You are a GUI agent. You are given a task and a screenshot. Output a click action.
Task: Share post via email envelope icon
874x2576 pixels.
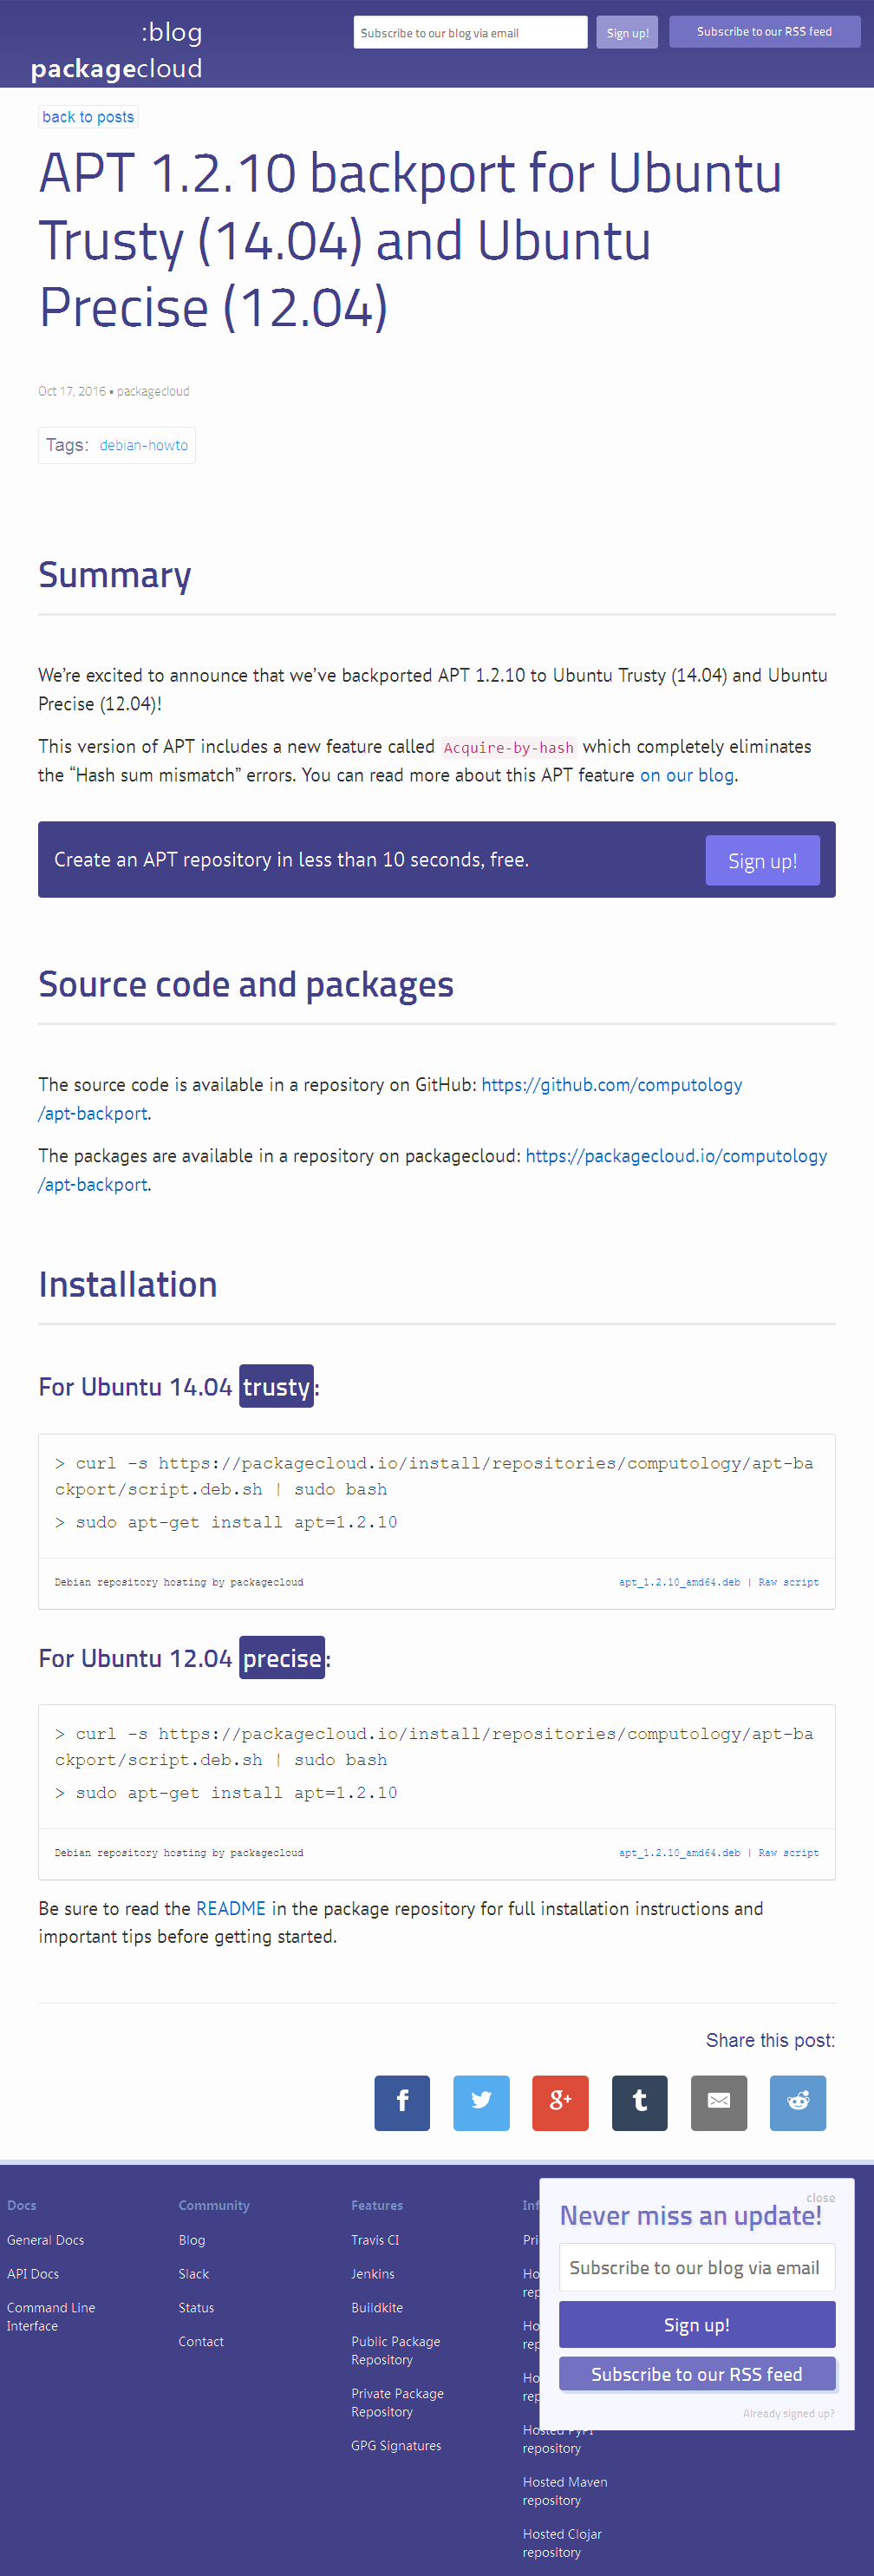719,2102
